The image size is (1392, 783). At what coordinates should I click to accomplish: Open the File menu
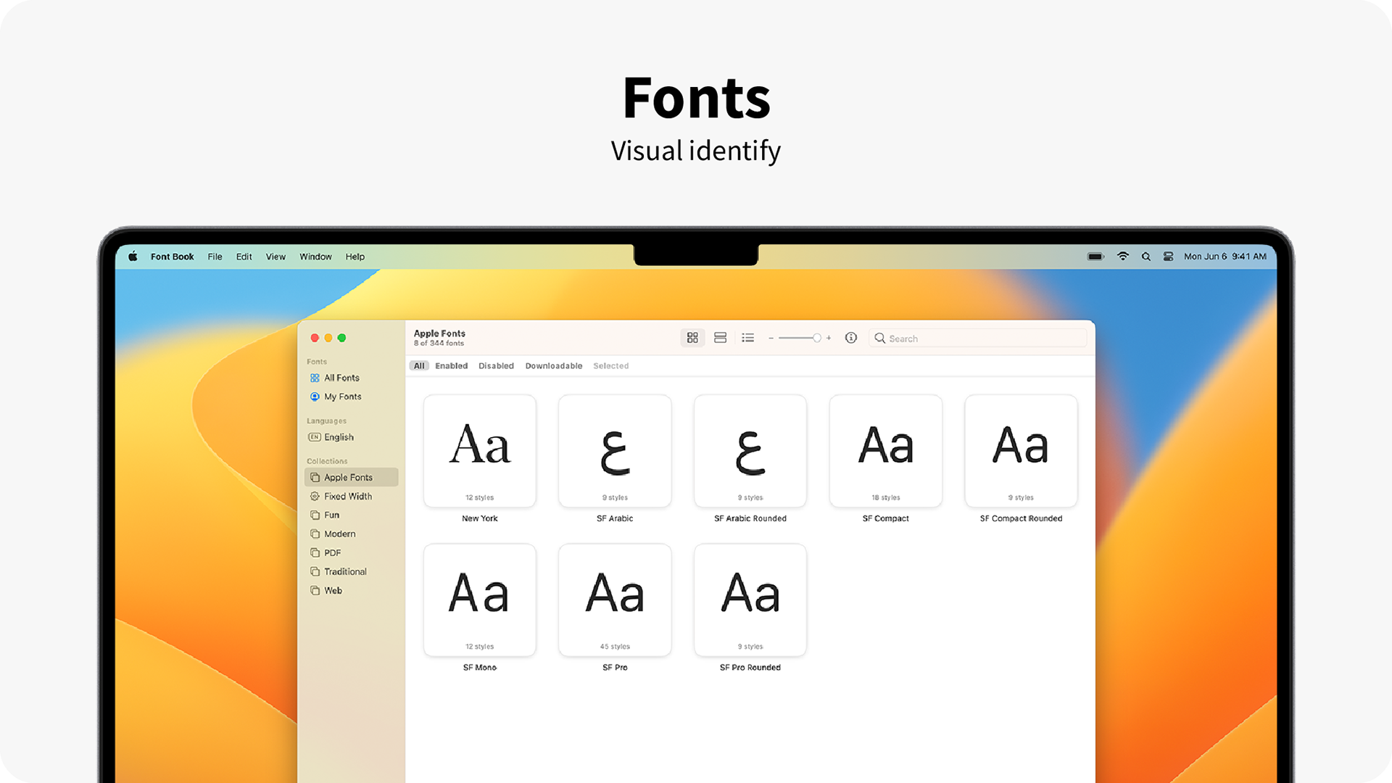(x=215, y=257)
